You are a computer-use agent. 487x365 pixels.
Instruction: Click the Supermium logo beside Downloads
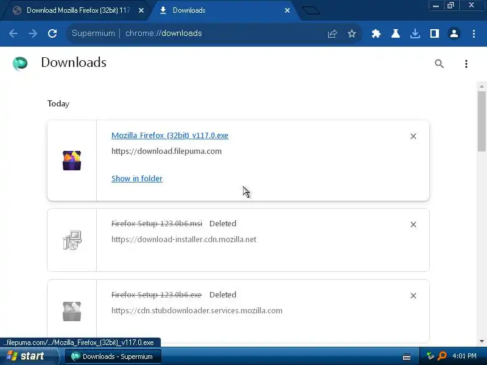click(20, 63)
